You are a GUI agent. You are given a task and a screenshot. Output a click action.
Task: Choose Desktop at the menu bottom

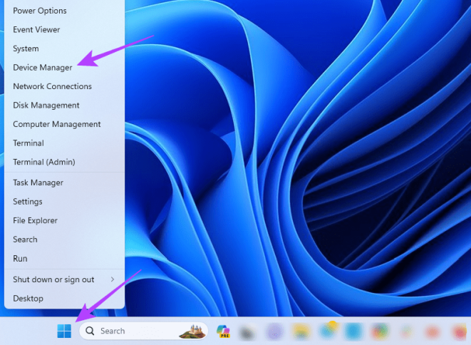click(x=28, y=299)
